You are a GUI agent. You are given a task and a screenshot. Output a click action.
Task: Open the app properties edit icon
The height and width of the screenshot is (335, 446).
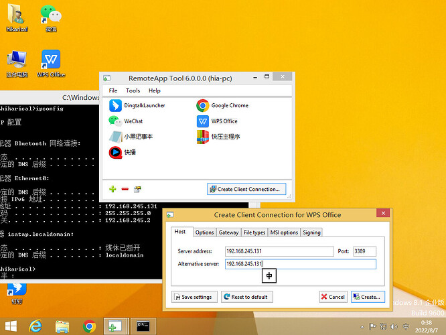click(x=137, y=189)
